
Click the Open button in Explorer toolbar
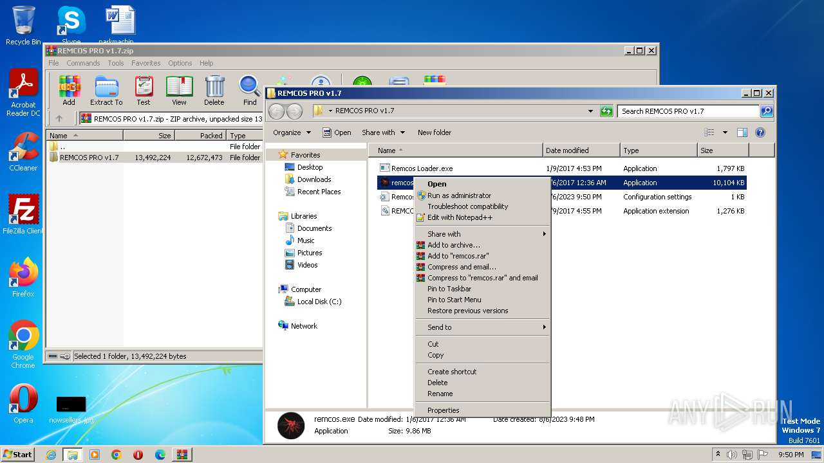click(337, 132)
